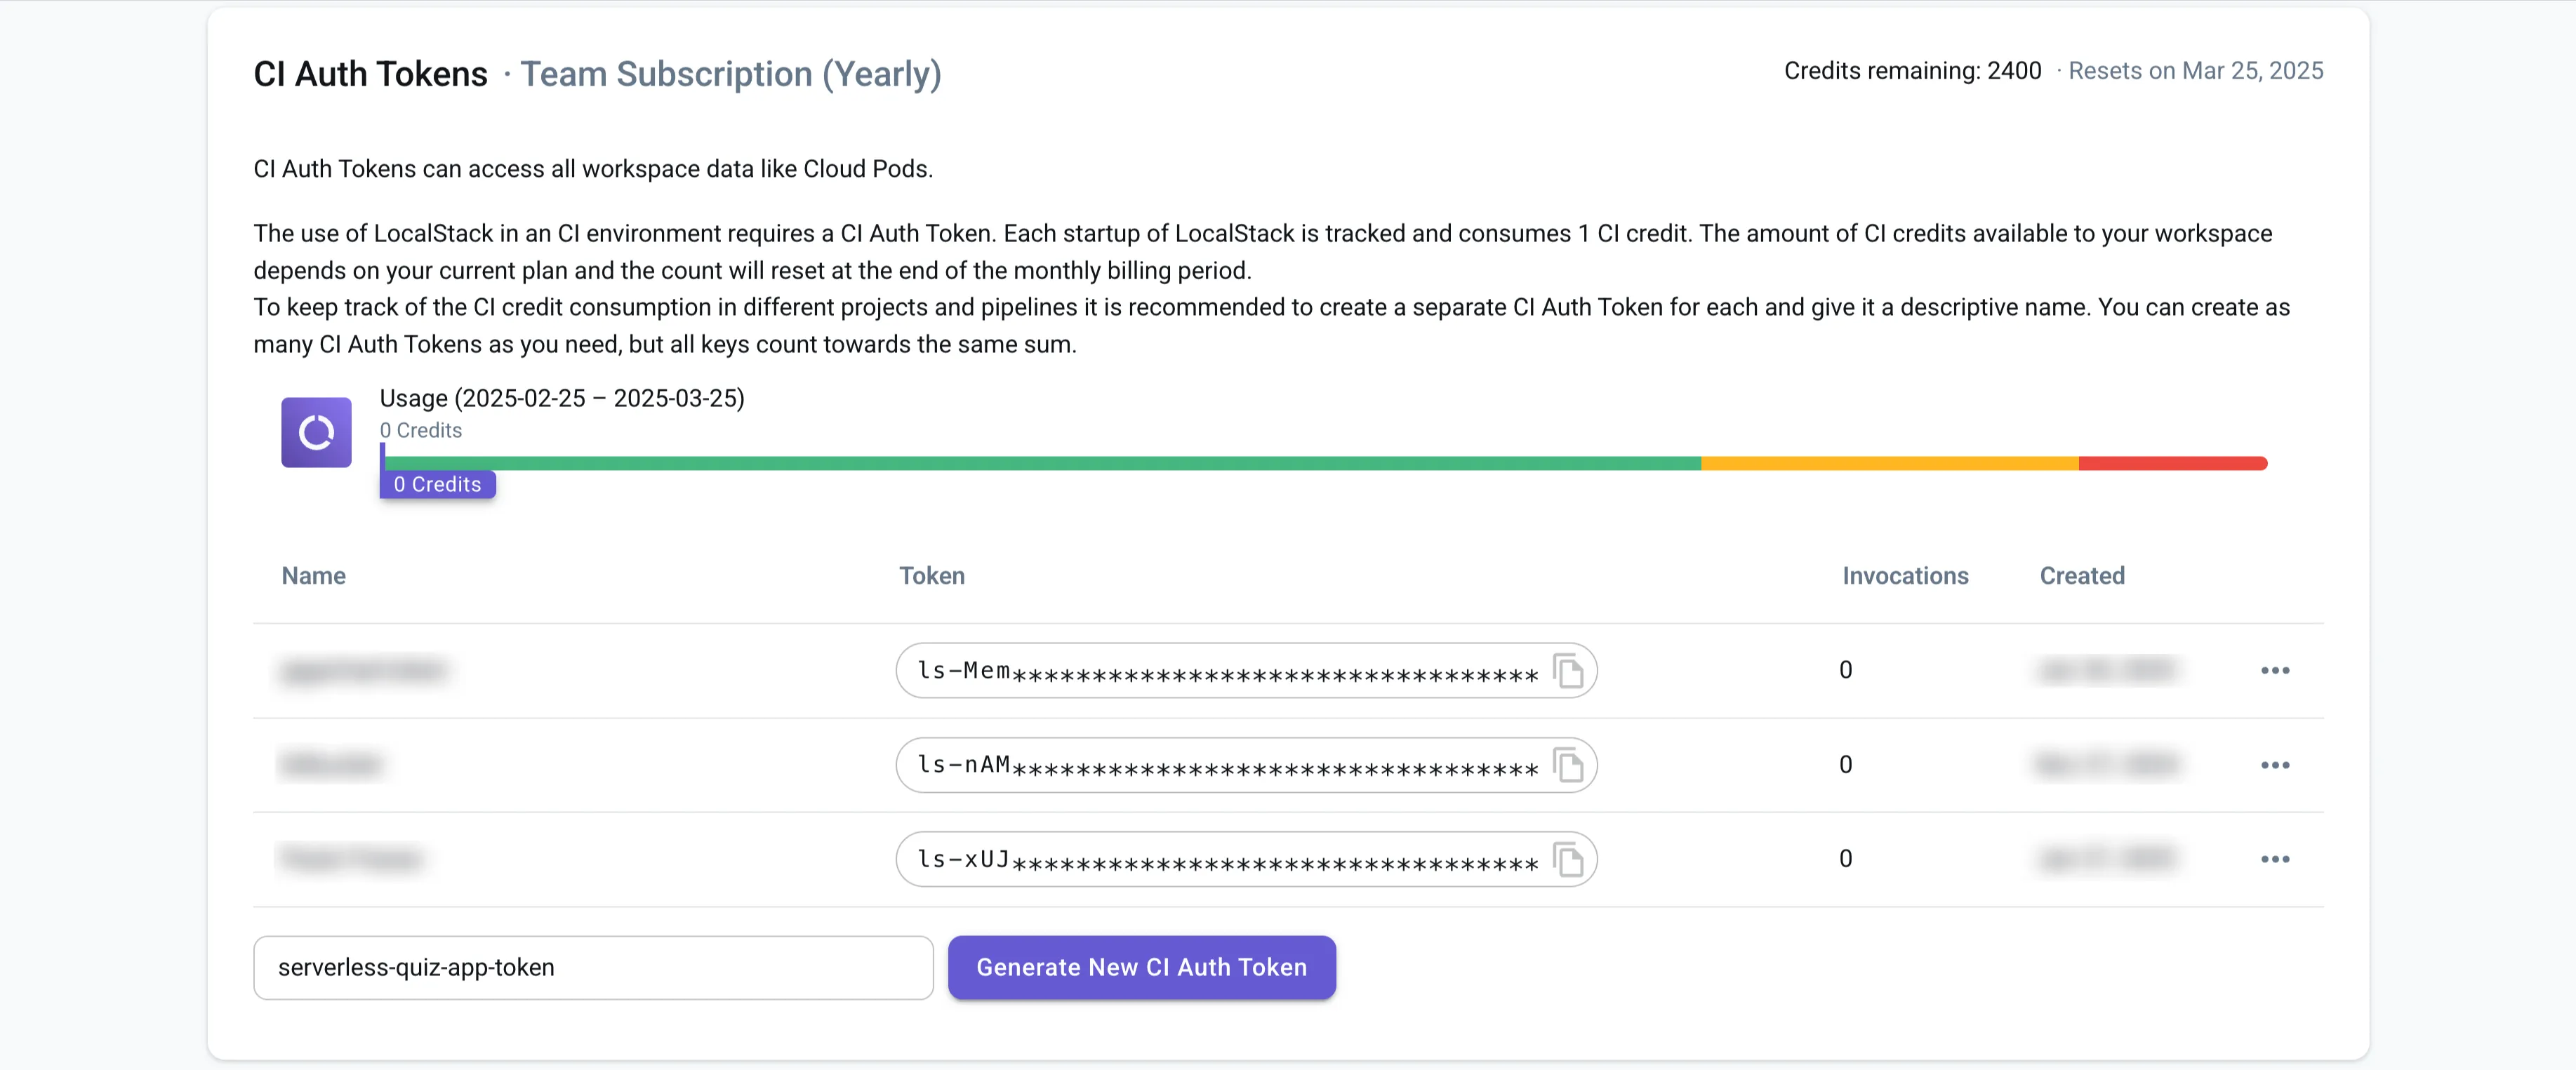
Task: Focus the serverless-quiz-app-token name field
Action: (593, 967)
